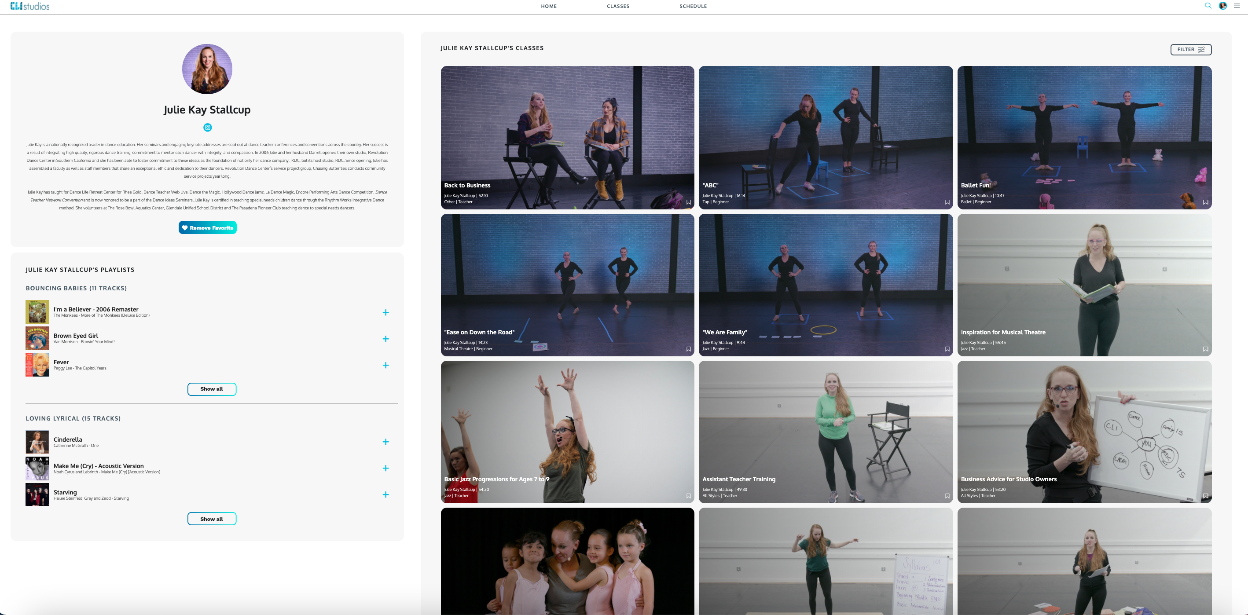Select "Make Me (Cry) - Acoustic Version" title
The height and width of the screenshot is (615, 1248).
98,466
